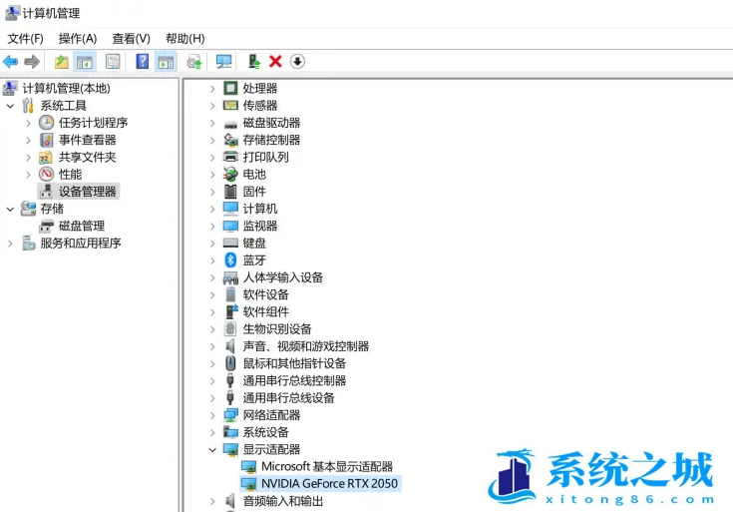
Task: Select NVIDIA GeForce RTX 2050 device
Action: (329, 484)
